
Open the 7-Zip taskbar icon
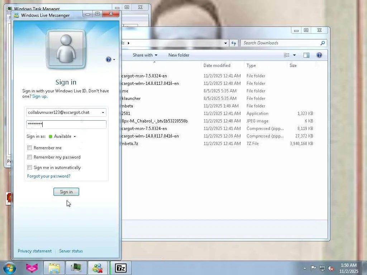(120, 268)
